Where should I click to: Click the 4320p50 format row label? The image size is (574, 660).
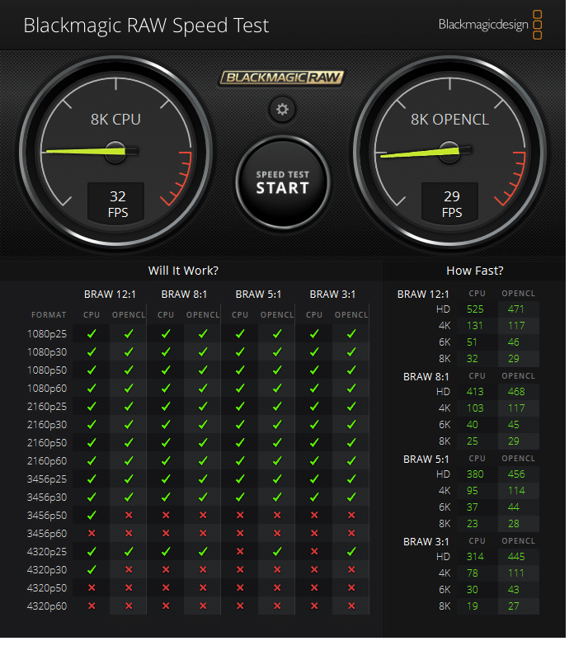(x=47, y=587)
